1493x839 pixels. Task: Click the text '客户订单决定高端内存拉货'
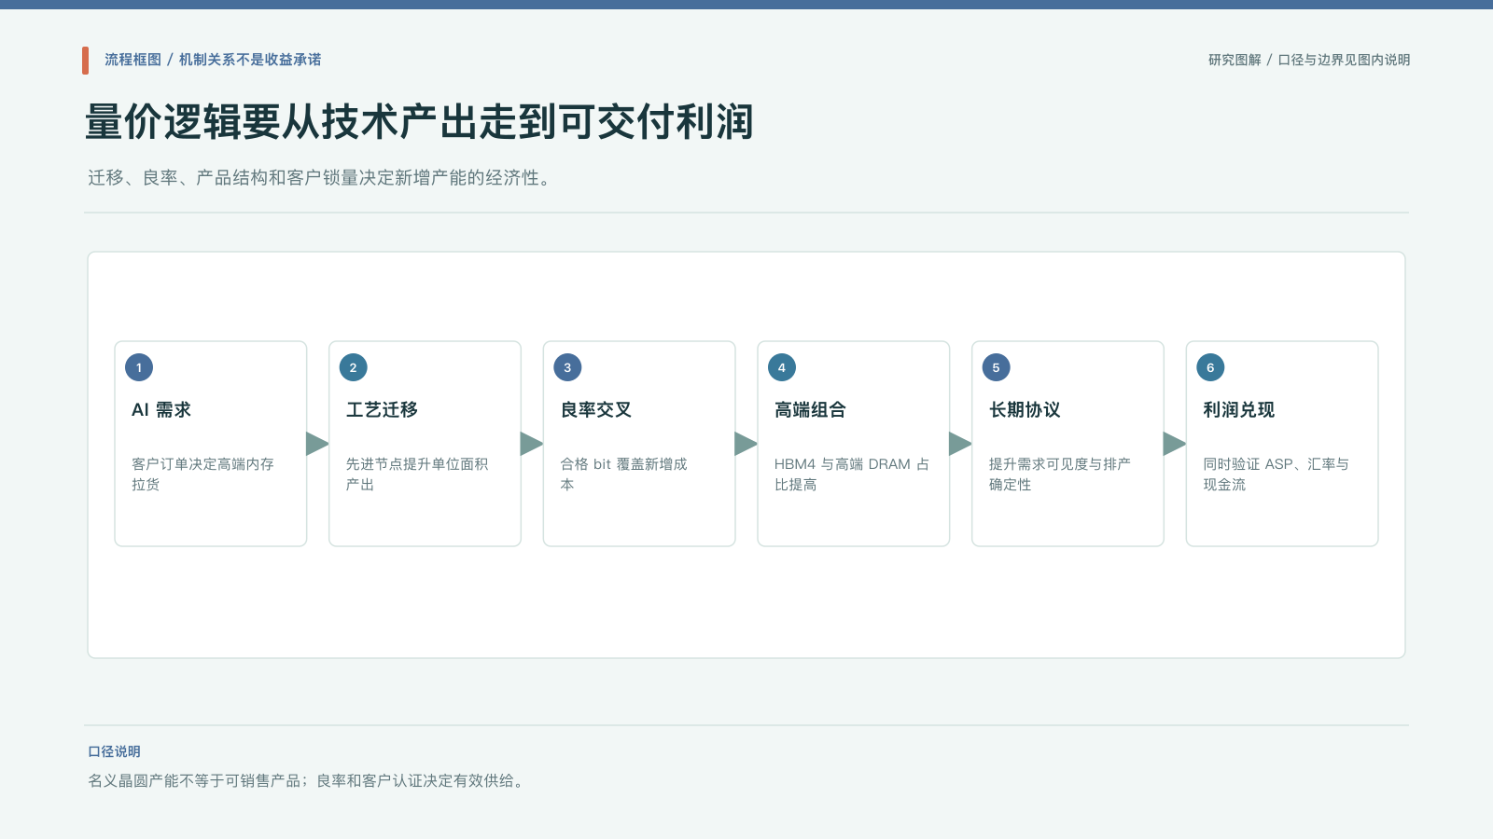[202, 474]
